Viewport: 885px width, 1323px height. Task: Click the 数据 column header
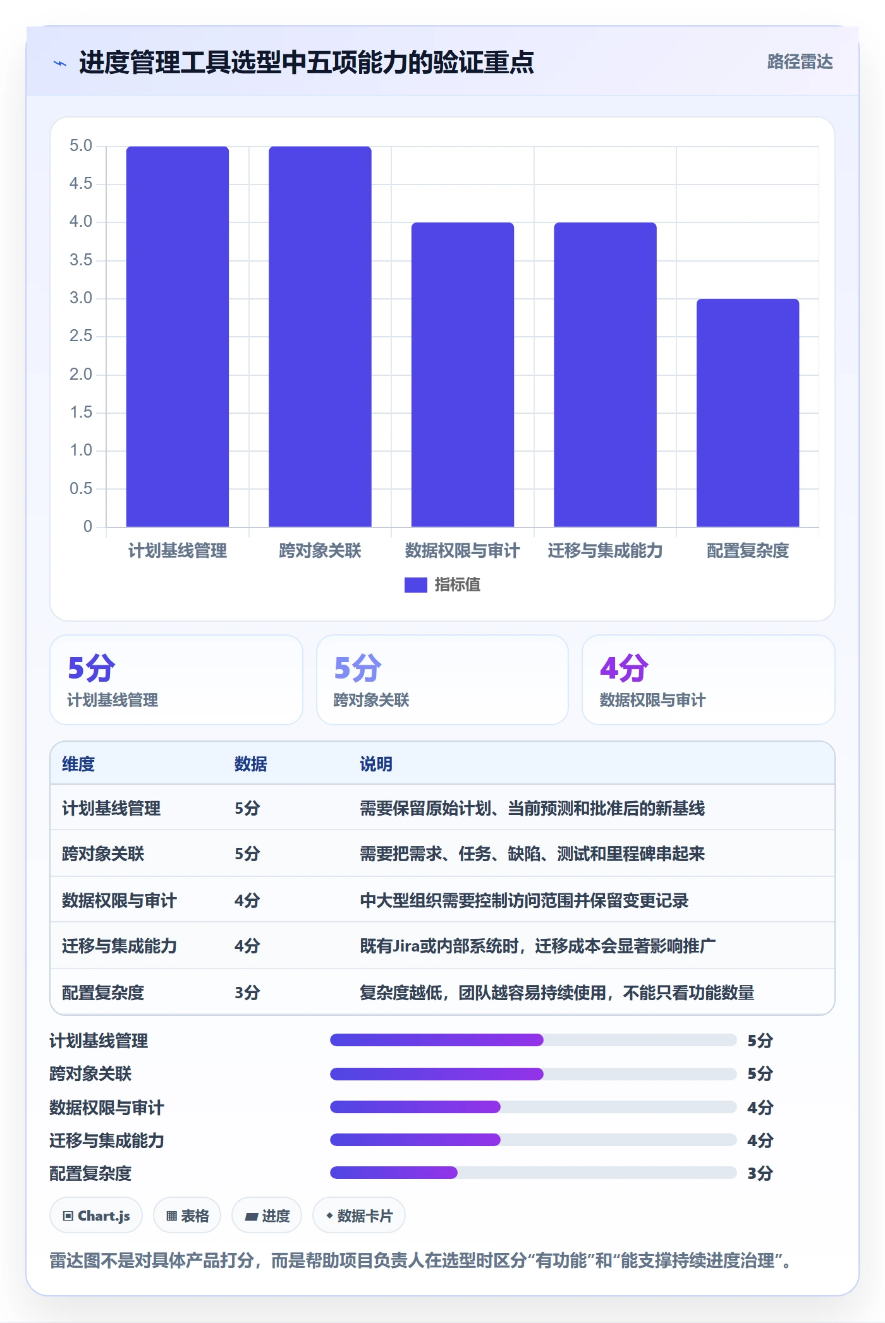(x=251, y=764)
